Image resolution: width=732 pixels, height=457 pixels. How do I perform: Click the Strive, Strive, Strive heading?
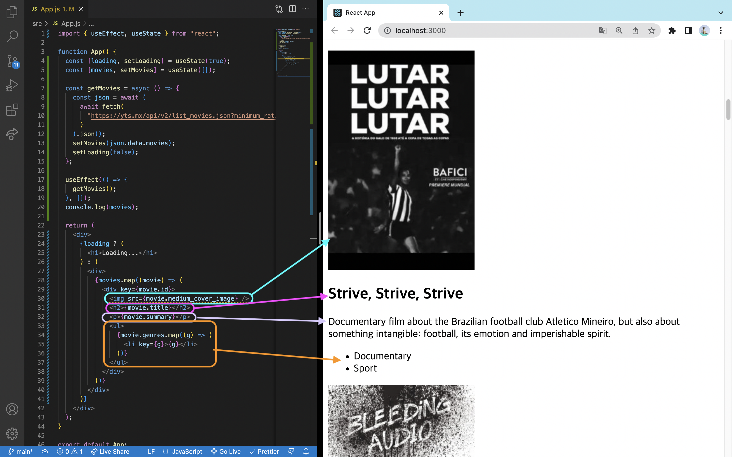point(395,293)
